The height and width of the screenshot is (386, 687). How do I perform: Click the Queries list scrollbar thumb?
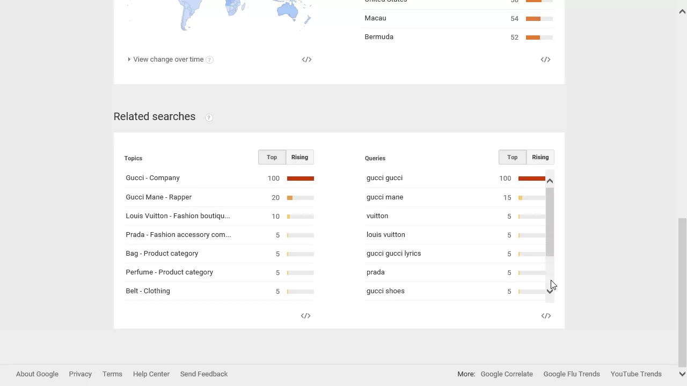point(550,222)
